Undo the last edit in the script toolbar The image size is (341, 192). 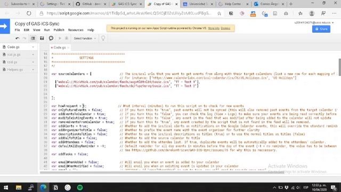(x=18, y=38)
